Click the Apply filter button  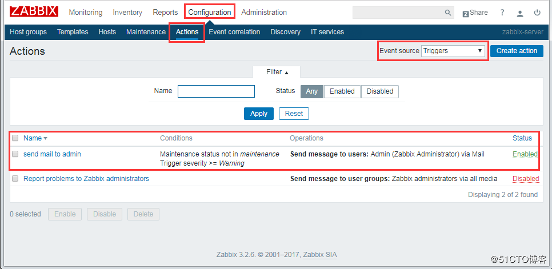coord(259,114)
